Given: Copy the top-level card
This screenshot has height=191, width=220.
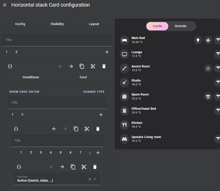Looking at the screenshot, I should [x=82, y=66].
